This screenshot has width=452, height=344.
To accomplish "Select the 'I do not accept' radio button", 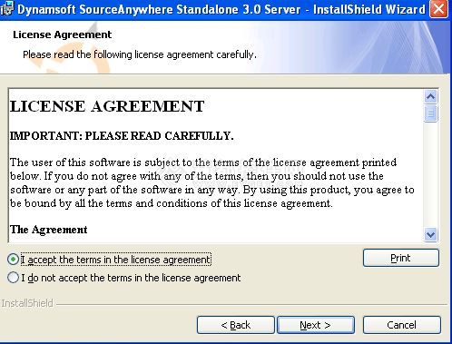I will tap(14, 278).
